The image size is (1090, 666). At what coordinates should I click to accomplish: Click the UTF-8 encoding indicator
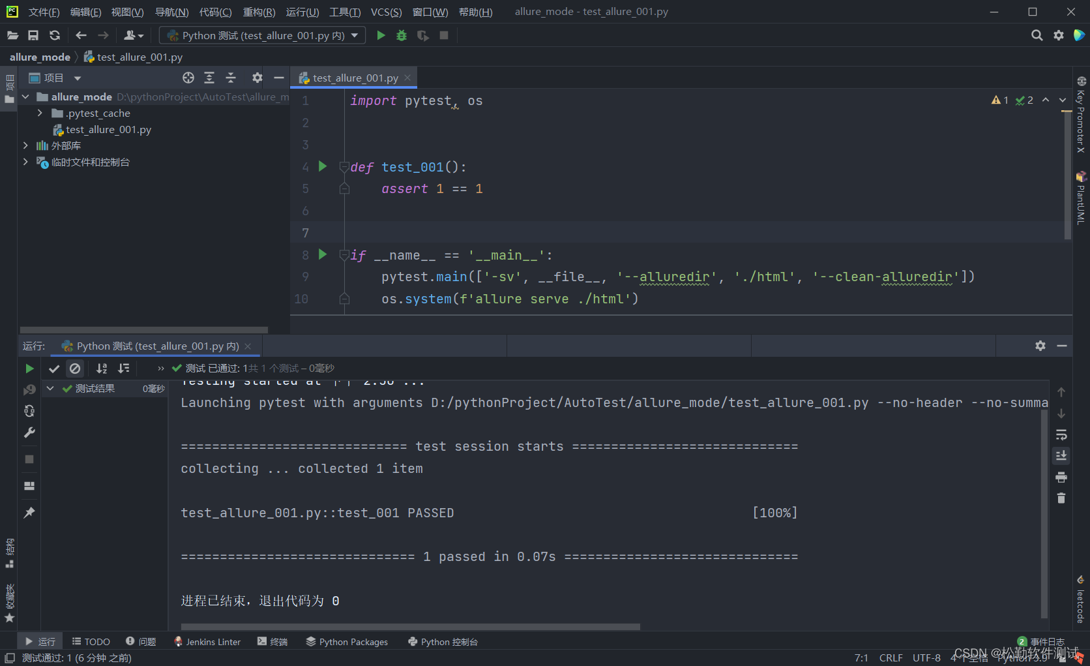pyautogui.click(x=926, y=658)
